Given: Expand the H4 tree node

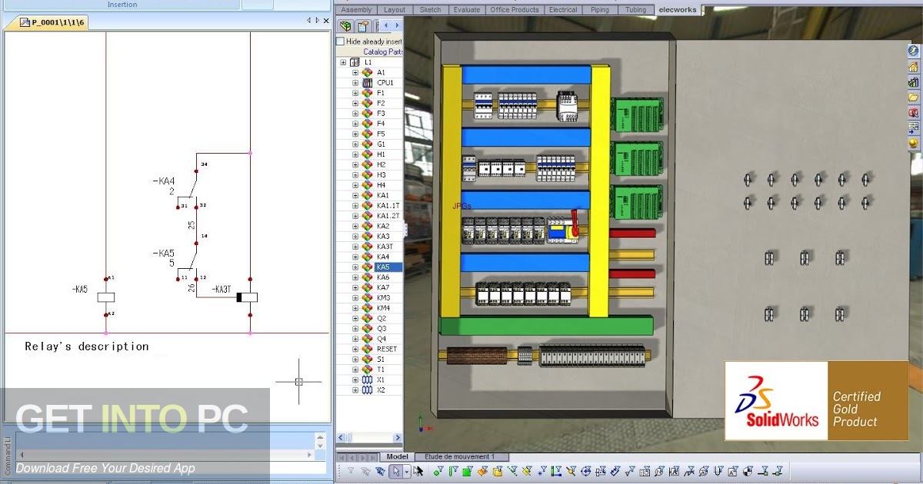Looking at the screenshot, I should coord(355,185).
